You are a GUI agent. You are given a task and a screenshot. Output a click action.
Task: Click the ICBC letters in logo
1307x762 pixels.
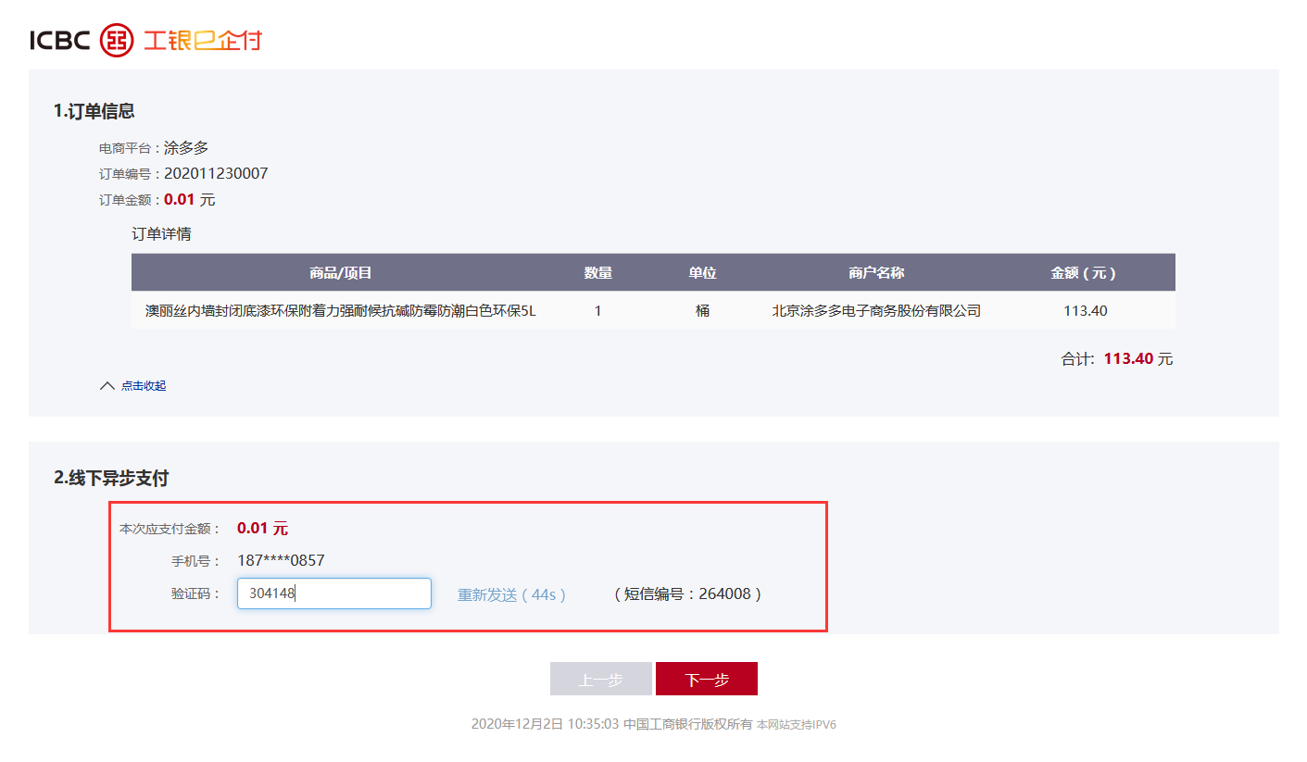tap(60, 41)
